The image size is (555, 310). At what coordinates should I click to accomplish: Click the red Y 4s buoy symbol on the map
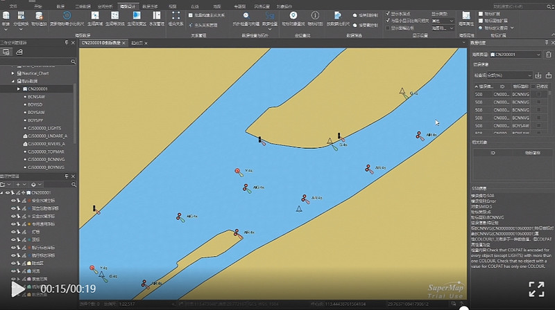[238, 170]
